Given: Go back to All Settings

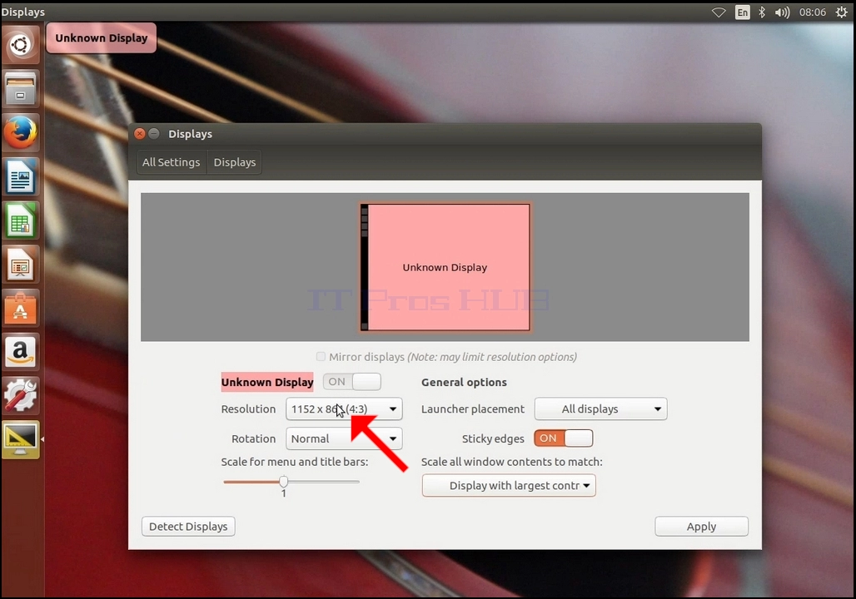Looking at the screenshot, I should 172,162.
